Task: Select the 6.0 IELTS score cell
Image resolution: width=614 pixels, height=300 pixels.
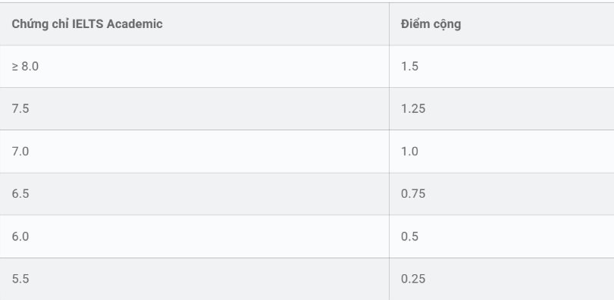Action: pos(194,236)
